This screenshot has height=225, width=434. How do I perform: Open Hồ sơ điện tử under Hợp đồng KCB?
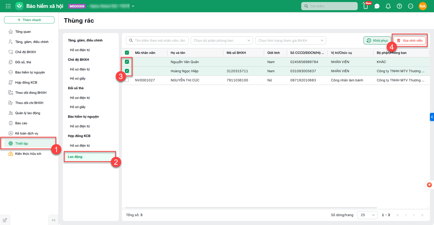[80, 145]
